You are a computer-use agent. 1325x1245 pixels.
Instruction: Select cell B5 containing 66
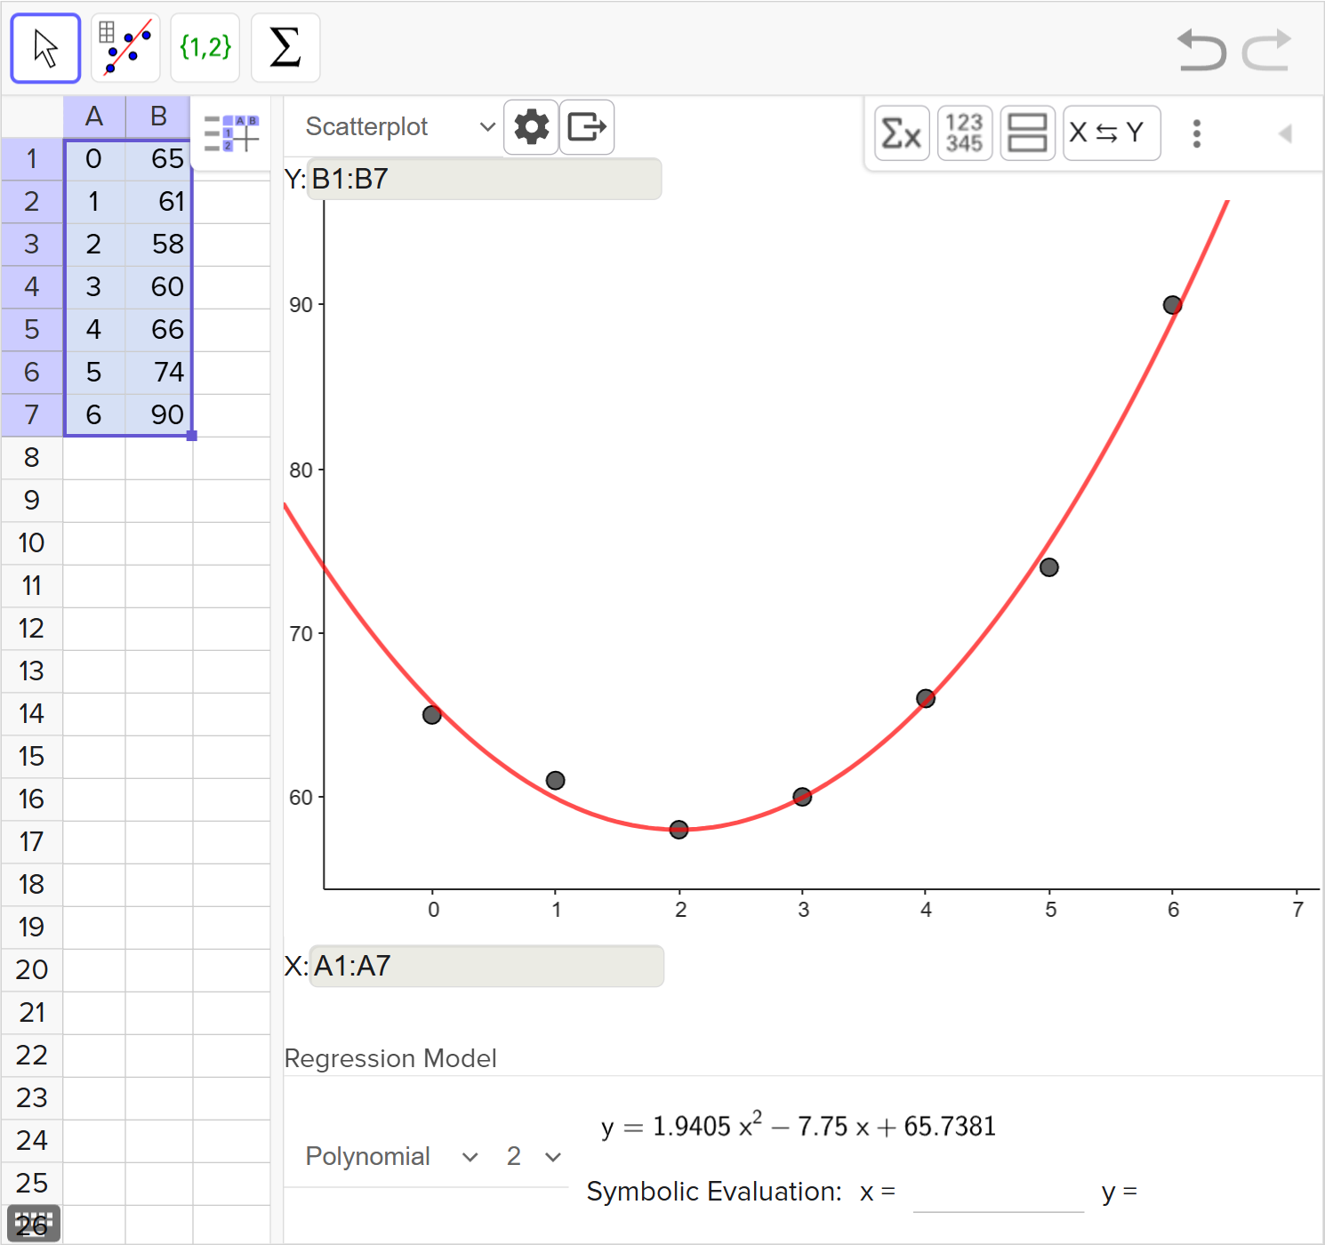[159, 330]
